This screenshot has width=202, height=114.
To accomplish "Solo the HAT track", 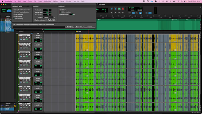I will tap(27, 89).
